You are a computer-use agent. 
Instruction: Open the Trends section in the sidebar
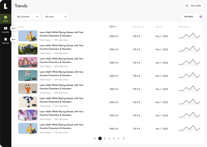pos(6,18)
